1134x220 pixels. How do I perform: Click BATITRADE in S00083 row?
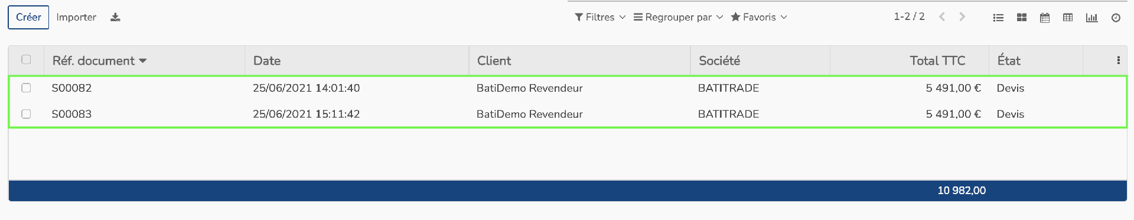coord(728,114)
